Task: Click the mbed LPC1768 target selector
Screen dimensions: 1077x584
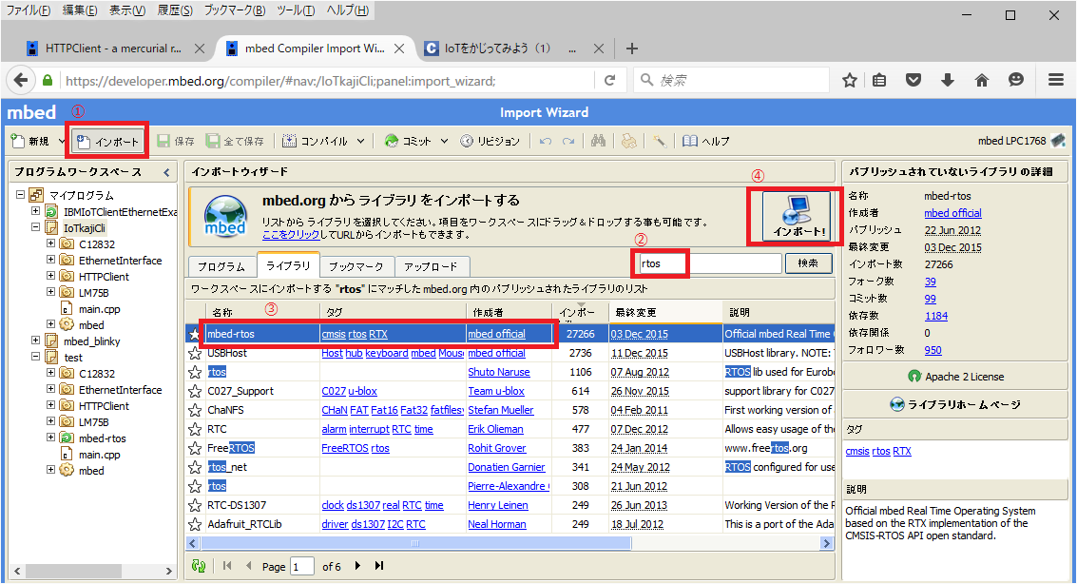Action: point(1021,141)
